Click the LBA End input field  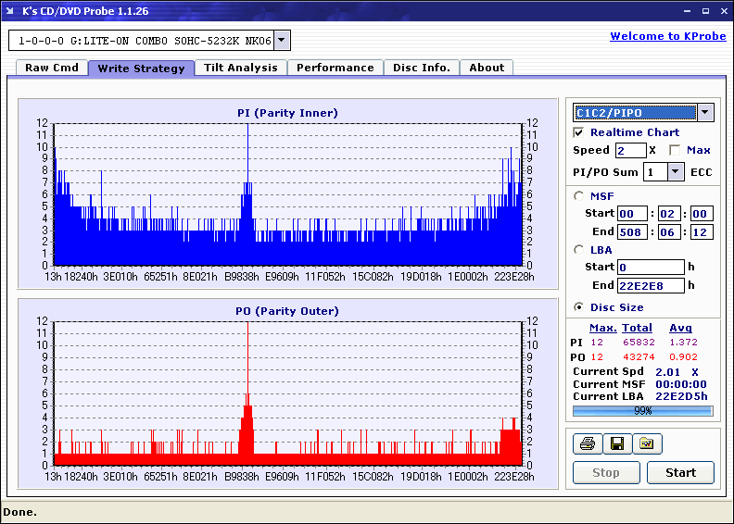click(x=652, y=285)
